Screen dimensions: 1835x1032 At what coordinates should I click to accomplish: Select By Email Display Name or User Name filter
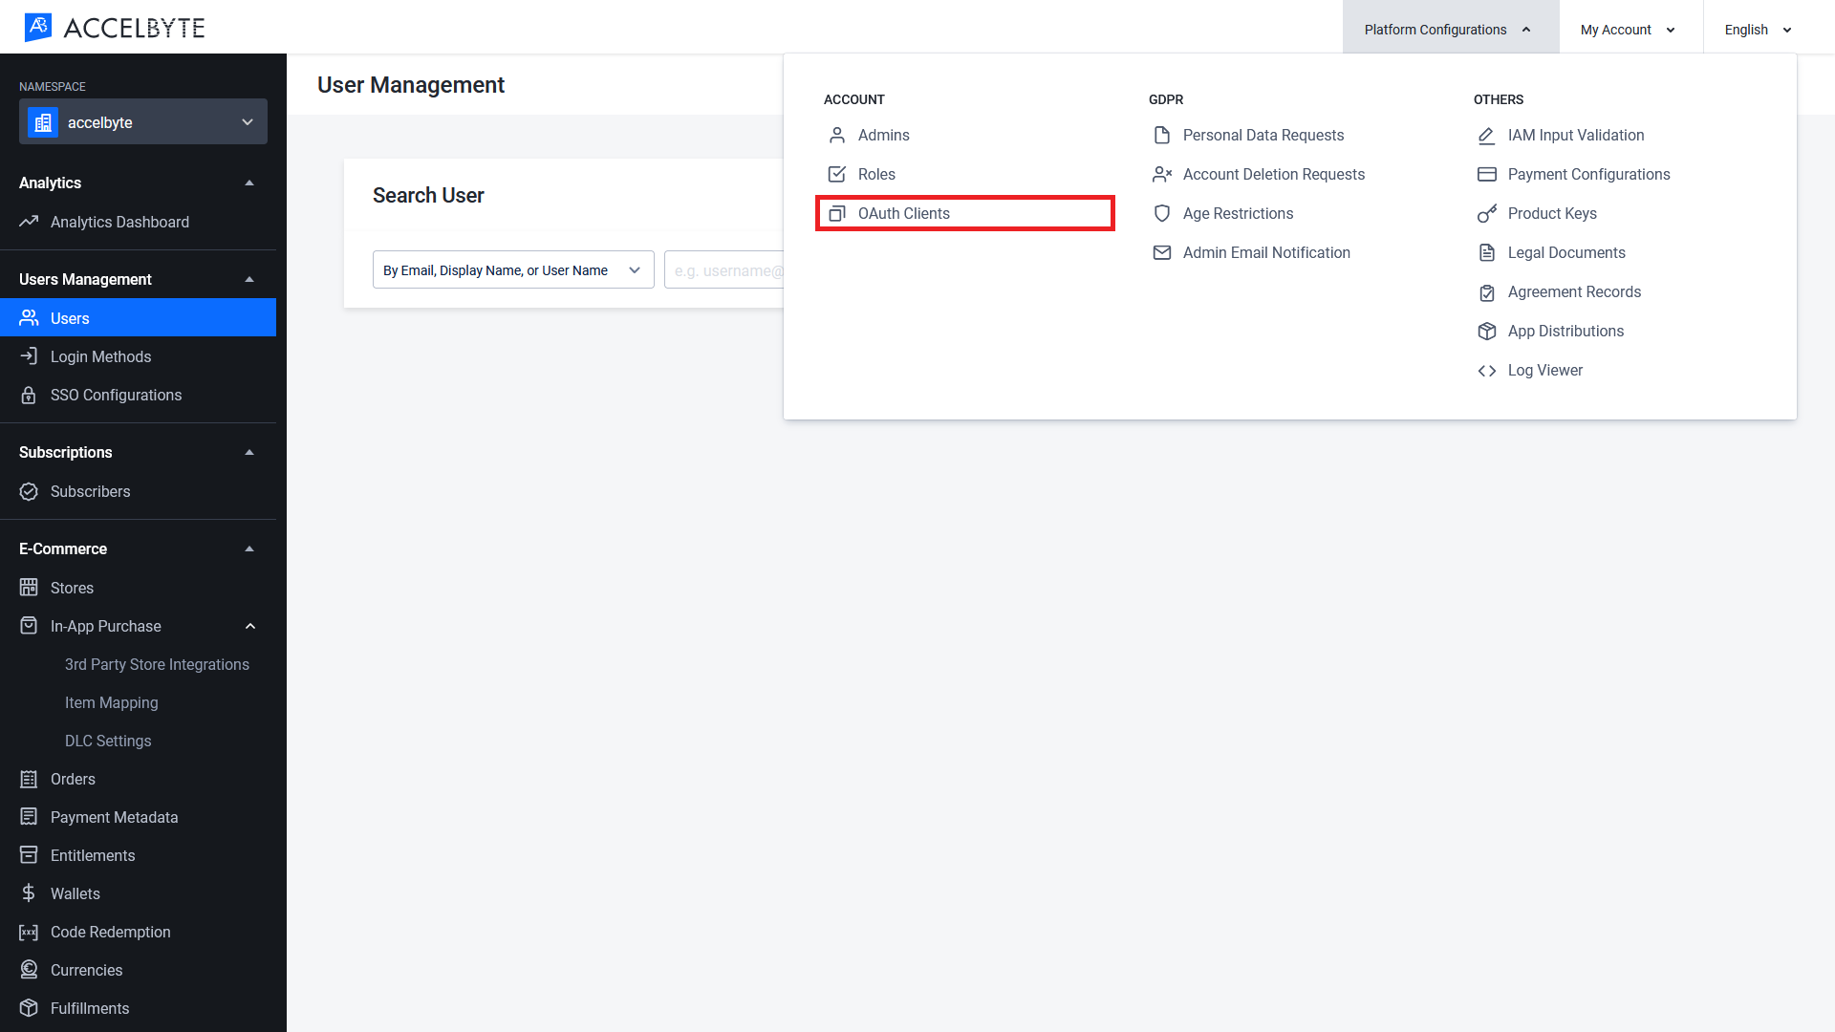(511, 269)
